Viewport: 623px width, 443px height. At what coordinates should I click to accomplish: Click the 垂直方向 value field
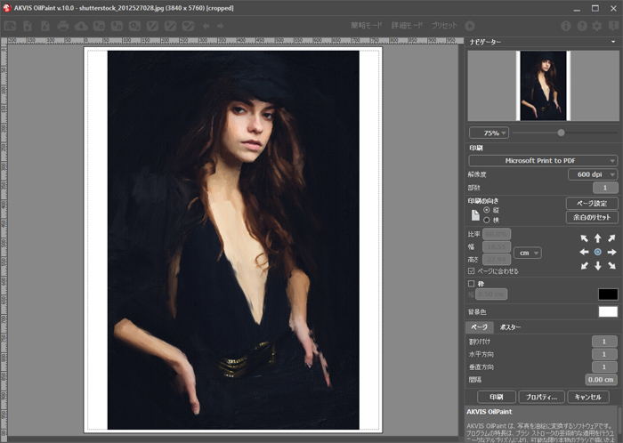604,366
